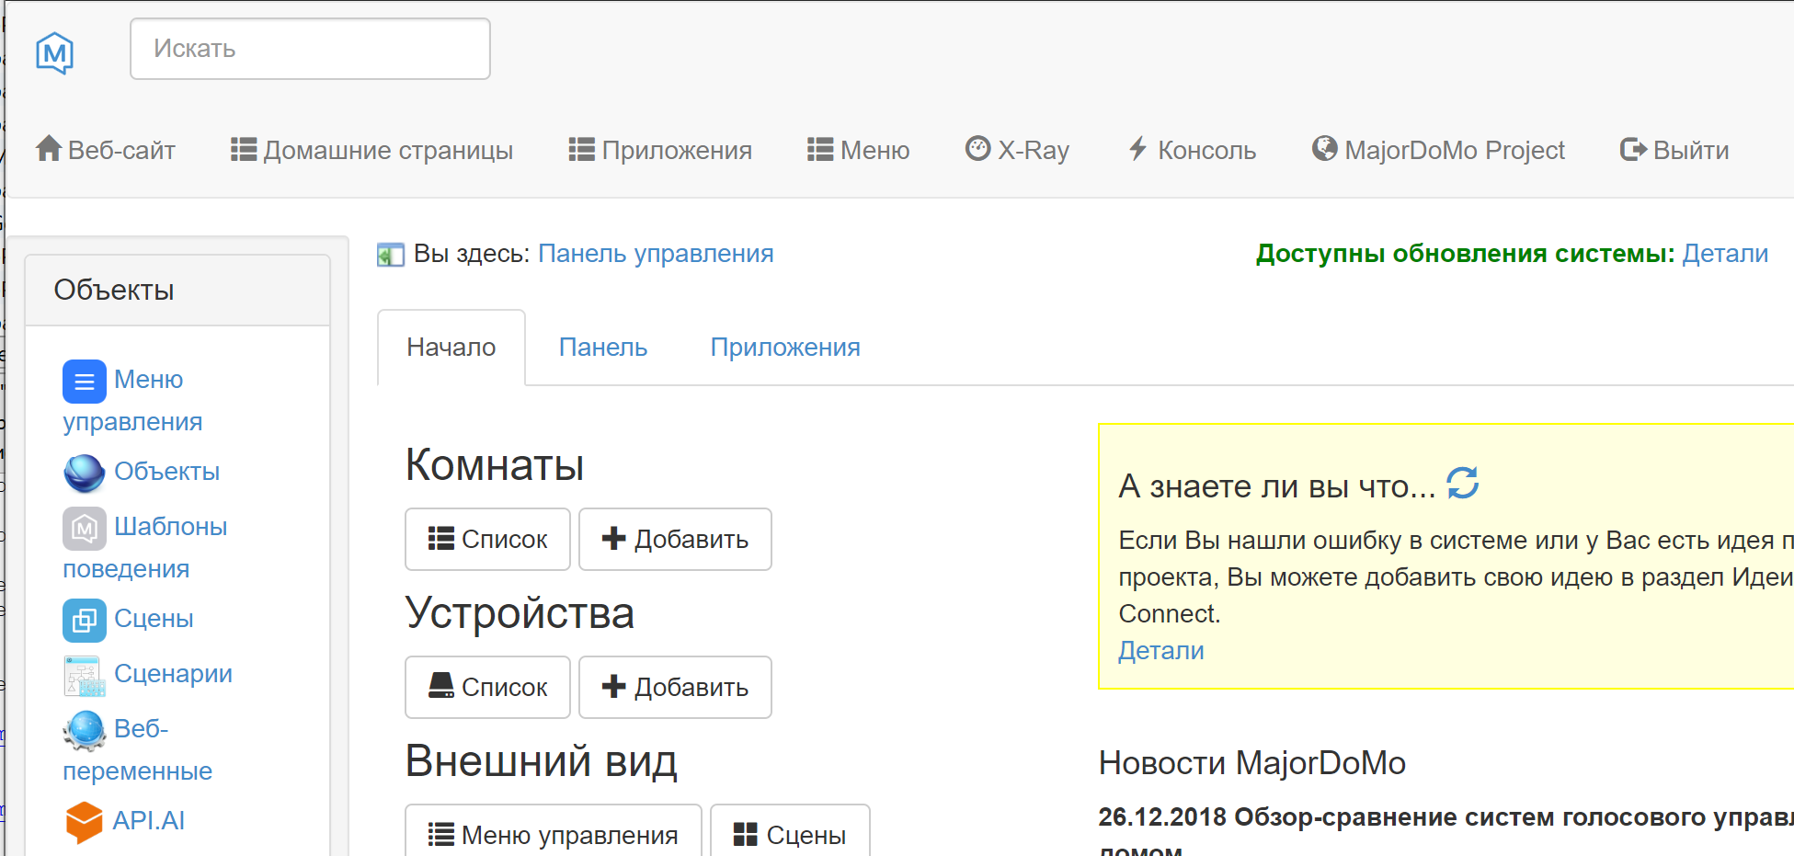This screenshot has width=1794, height=856.
Task: Click the Сцены icon in sidebar
Action: 84,621
